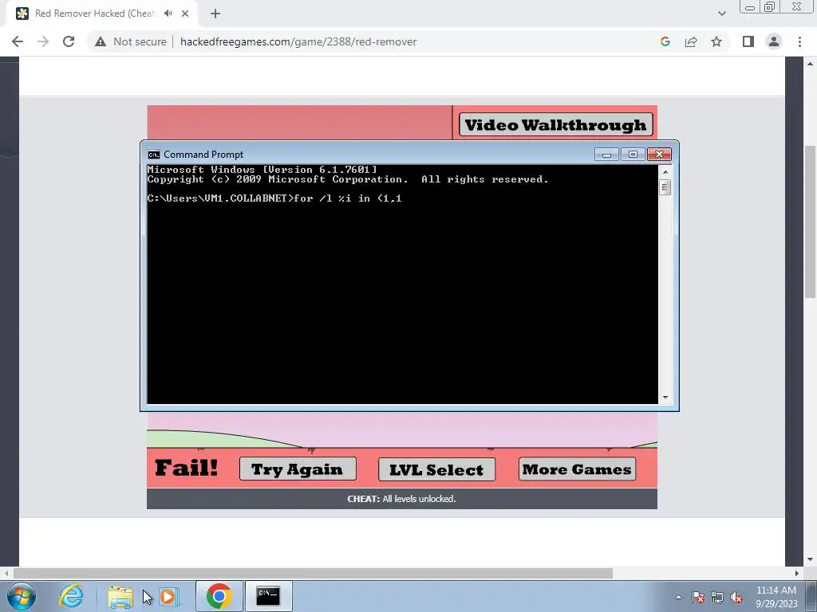Click page vertical scrollbar up arrow
The image size is (817, 612).
pos(810,64)
